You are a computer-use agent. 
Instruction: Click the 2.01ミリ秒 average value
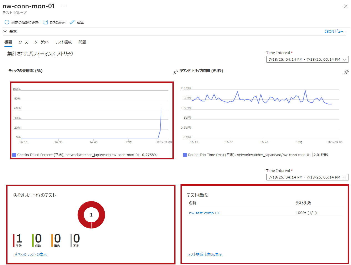click(321, 155)
